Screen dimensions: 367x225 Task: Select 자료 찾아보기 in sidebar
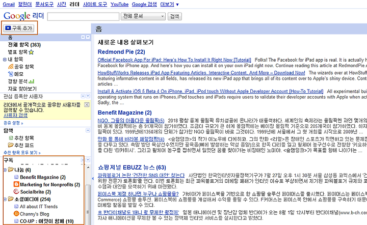point(22,89)
